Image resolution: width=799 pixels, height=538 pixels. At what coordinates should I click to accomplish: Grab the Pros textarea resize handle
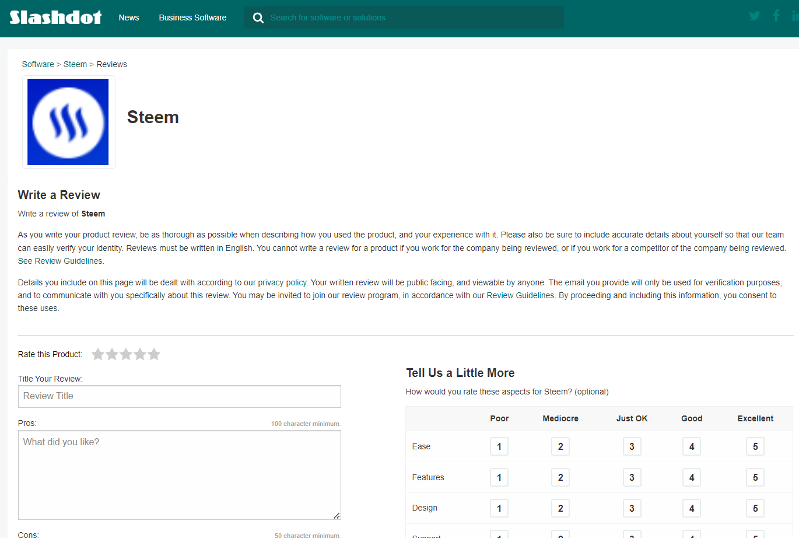[337, 516]
